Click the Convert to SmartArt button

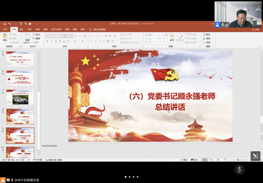coord(130,42)
